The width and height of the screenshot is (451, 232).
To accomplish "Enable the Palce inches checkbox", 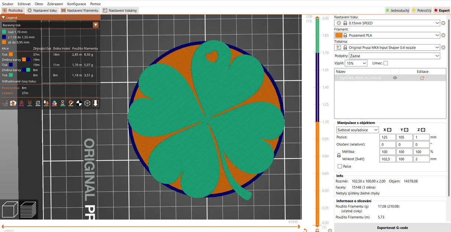I will click(340, 167).
